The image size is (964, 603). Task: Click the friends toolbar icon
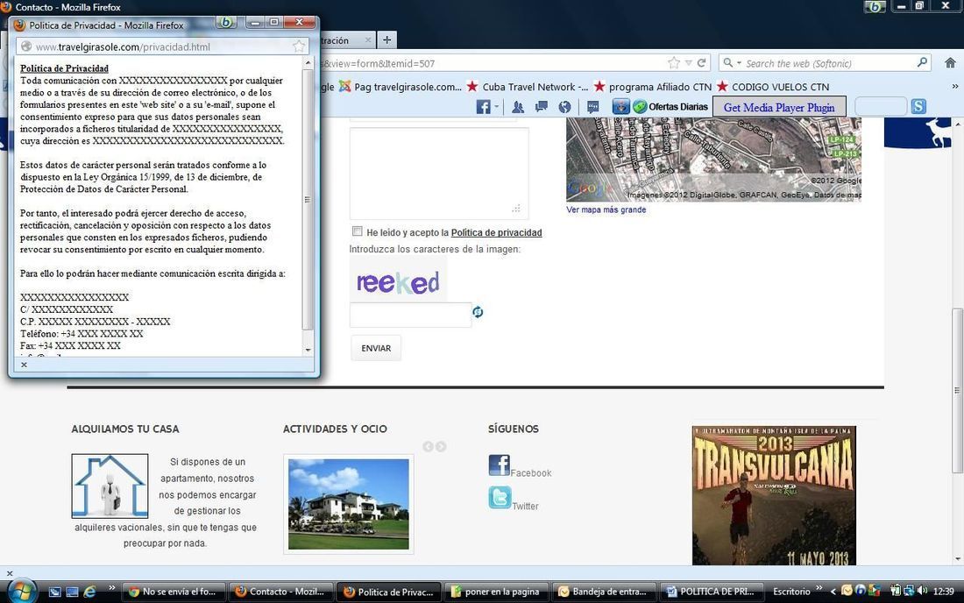pos(518,107)
